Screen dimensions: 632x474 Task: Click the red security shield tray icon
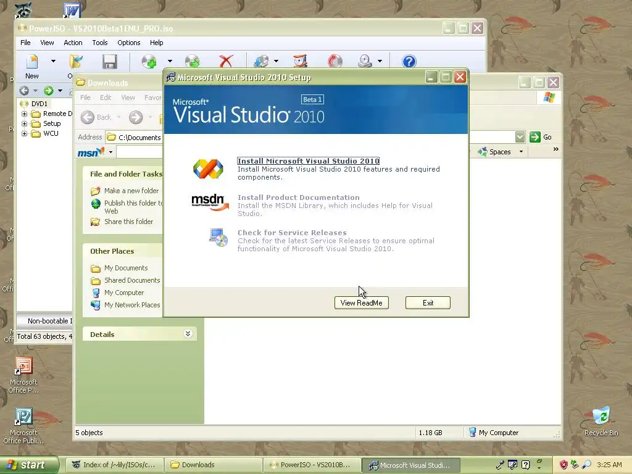point(563,465)
